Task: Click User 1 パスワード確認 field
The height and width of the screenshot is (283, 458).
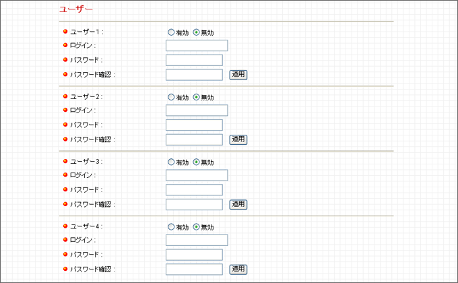Action: 194,75
